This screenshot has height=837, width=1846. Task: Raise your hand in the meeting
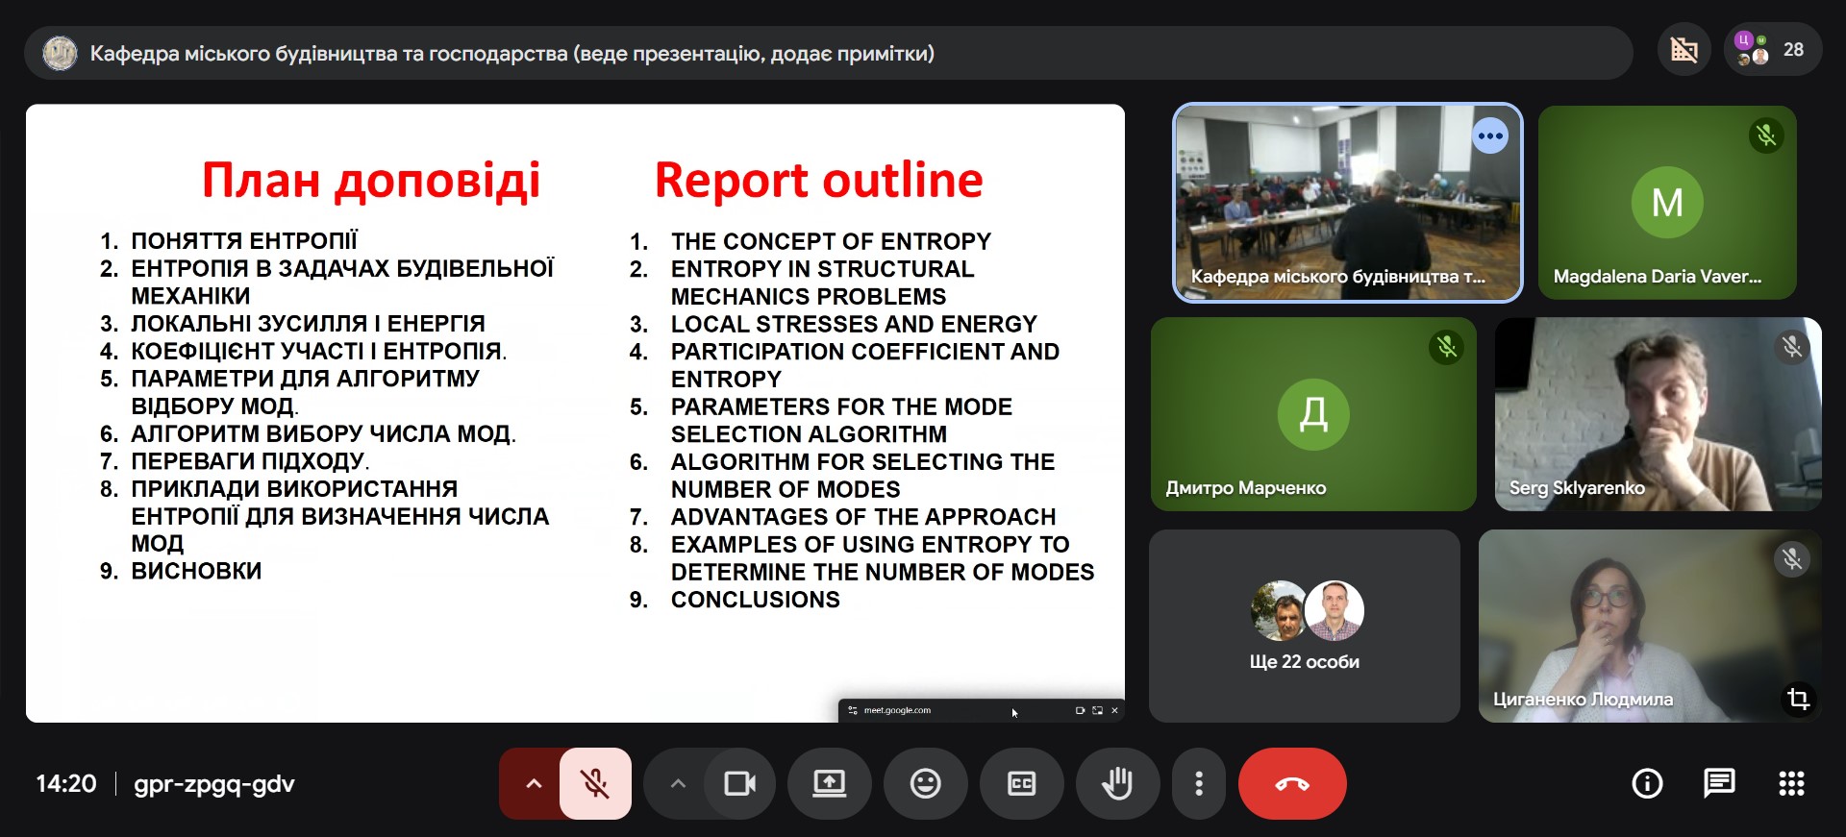(1116, 784)
